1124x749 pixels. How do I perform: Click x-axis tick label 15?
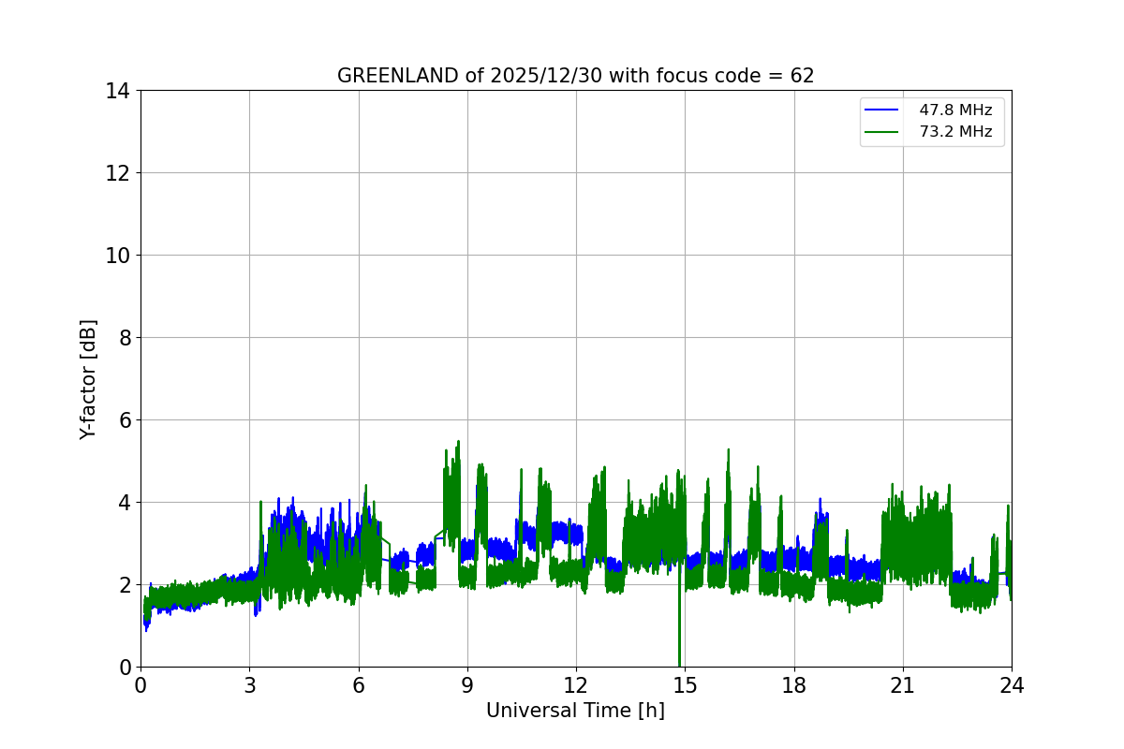click(685, 685)
